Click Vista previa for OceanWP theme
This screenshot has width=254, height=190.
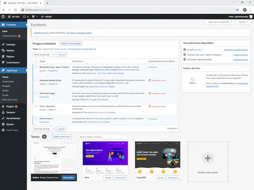point(173,178)
